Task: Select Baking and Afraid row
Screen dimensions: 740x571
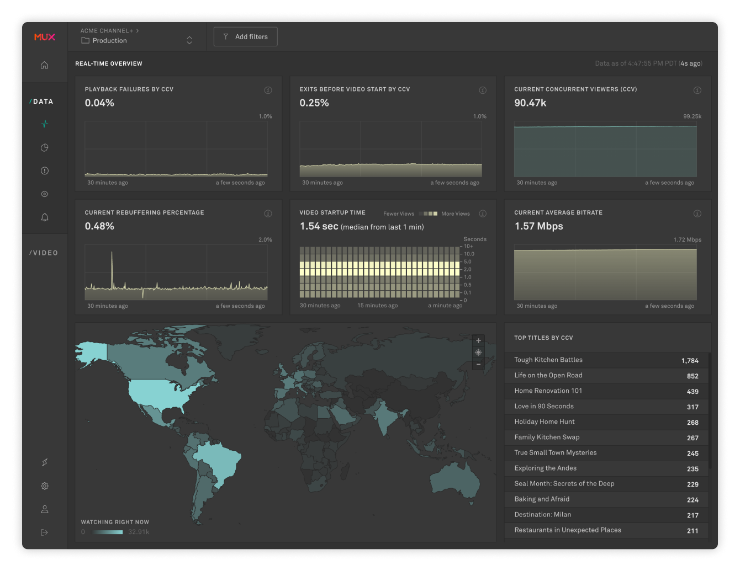Action: [606, 499]
